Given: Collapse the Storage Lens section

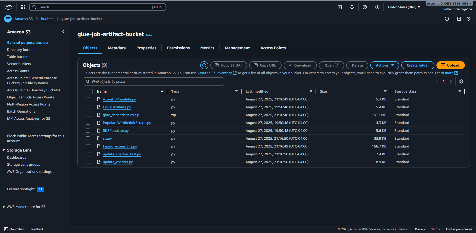Looking at the screenshot, I should (4, 150).
